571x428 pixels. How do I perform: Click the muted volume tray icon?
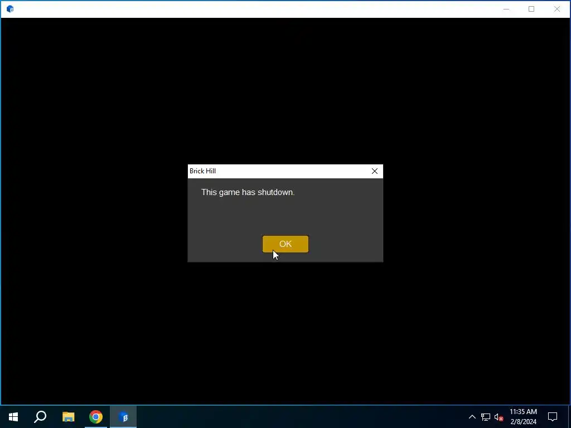tap(499, 417)
